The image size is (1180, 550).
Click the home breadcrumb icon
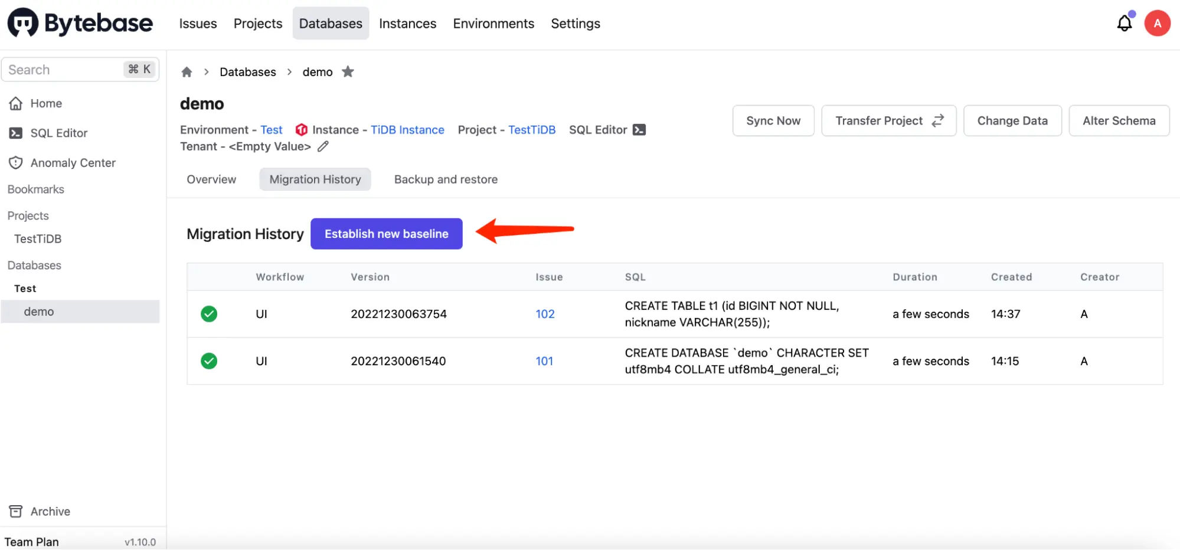[187, 72]
